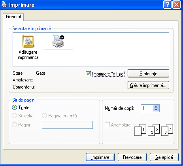Click the printer icon in the title bar
Viewport: 183px width, 166px height.
point(4,5)
